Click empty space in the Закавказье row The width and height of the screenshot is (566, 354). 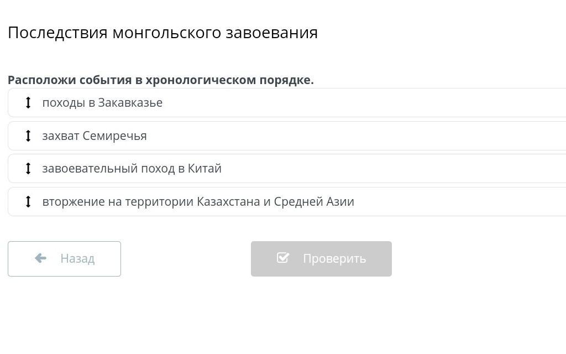tap(359, 103)
